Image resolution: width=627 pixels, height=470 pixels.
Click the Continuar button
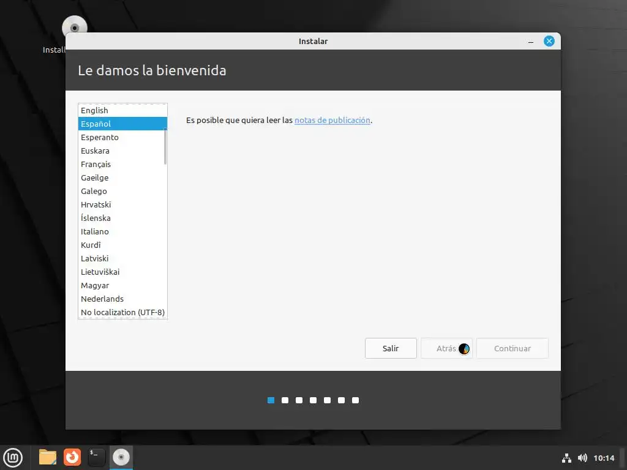click(512, 348)
